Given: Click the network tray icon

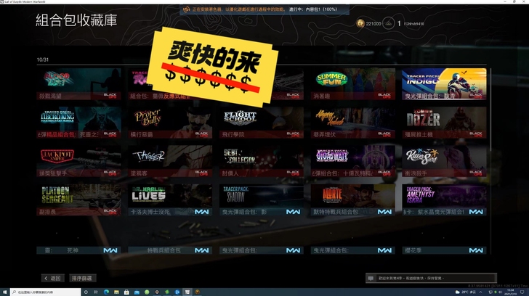Looking at the screenshot, I should [x=490, y=292].
